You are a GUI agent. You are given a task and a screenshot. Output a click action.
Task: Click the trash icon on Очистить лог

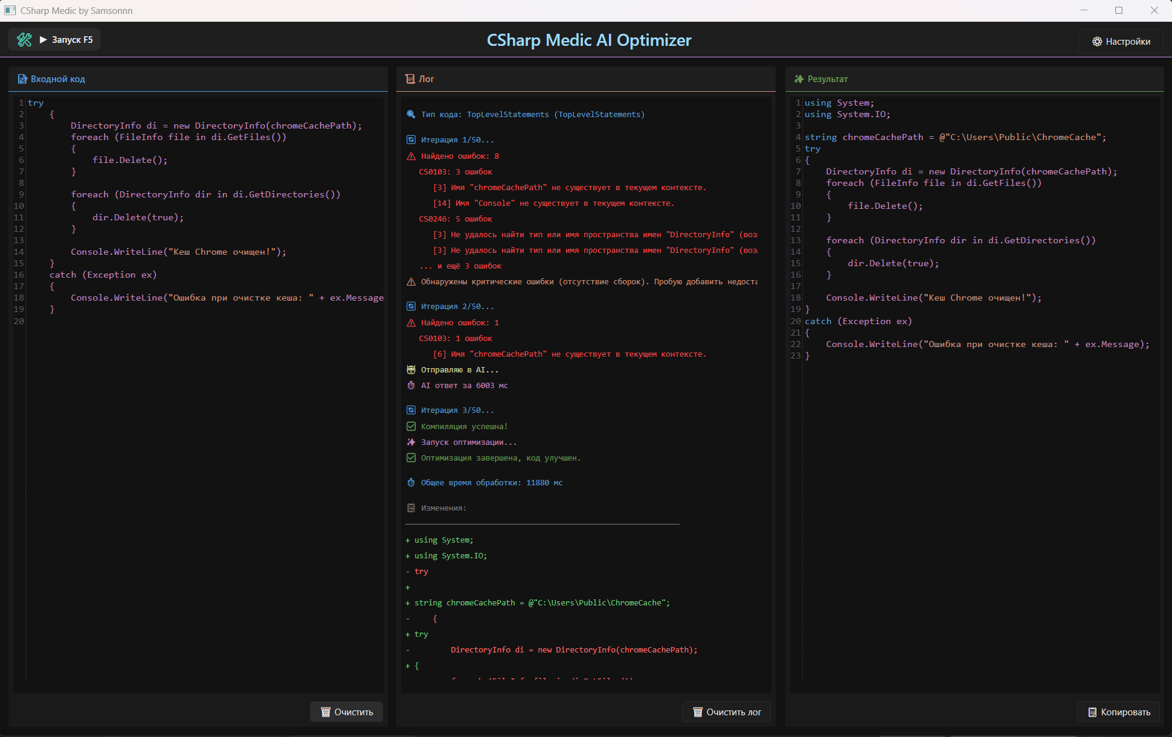tap(697, 712)
